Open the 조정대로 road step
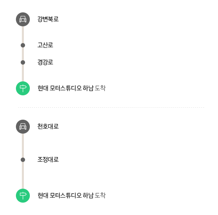 tap(48, 160)
